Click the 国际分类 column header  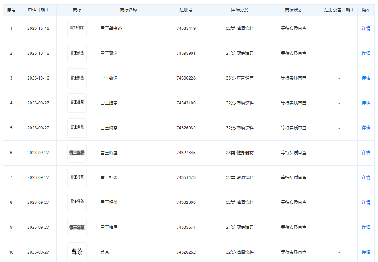pos(240,10)
